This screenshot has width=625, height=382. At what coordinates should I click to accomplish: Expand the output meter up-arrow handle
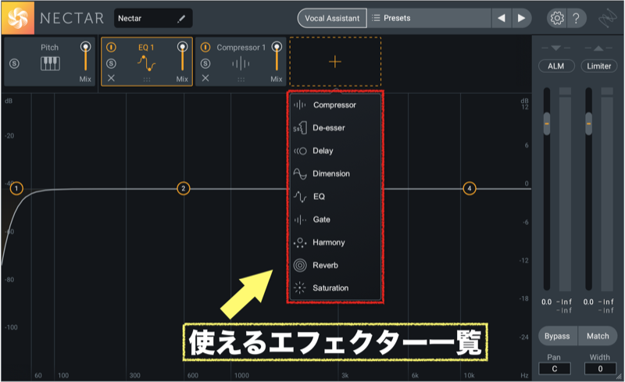pos(598,48)
